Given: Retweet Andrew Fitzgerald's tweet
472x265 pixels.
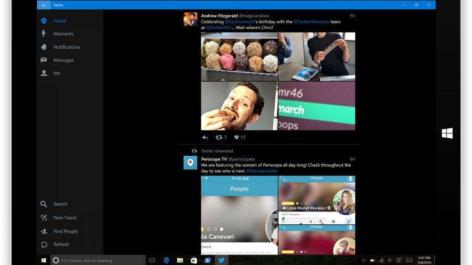Looking at the screenshot, I should tap(219, 137).
